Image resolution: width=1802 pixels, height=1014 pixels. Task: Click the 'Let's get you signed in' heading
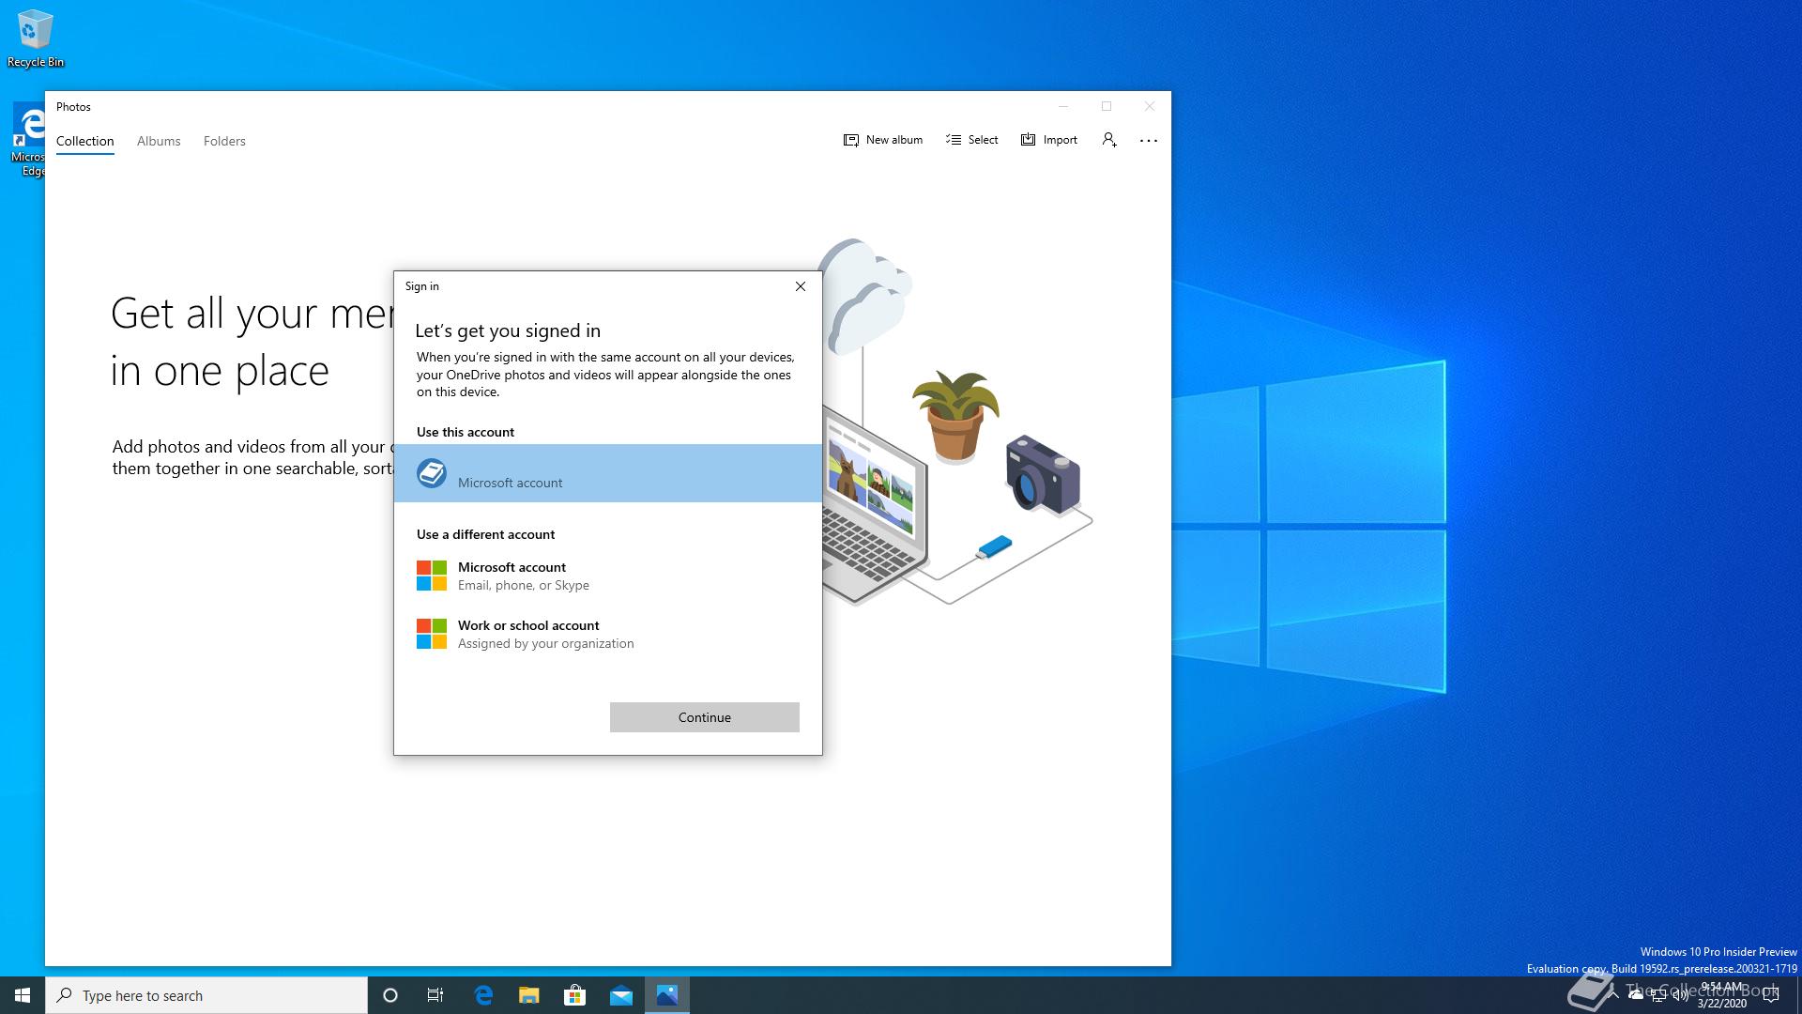(508, 330)
